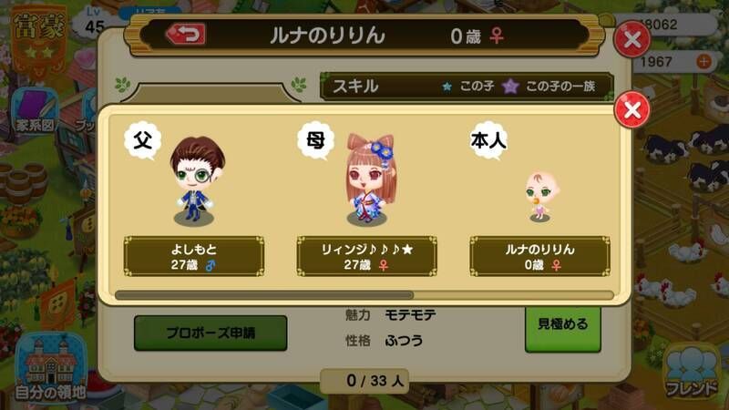Viewport: 729px width, 410px height.
Task: Click the horizontal scrollbar under family members
Action: 364,294
